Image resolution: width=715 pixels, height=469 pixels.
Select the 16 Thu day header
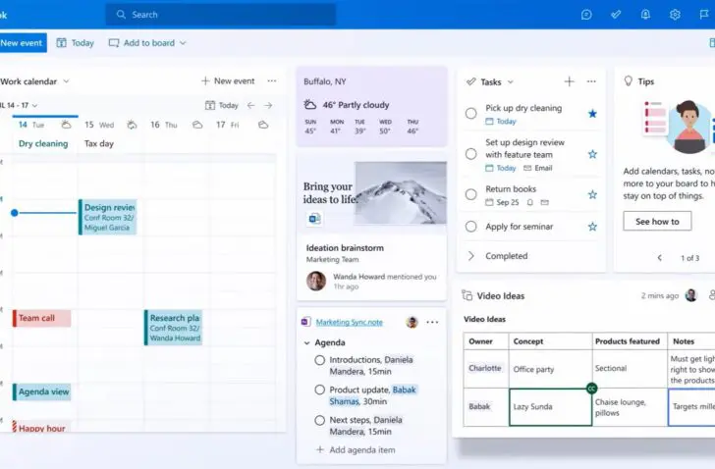(x=177, y=125)
